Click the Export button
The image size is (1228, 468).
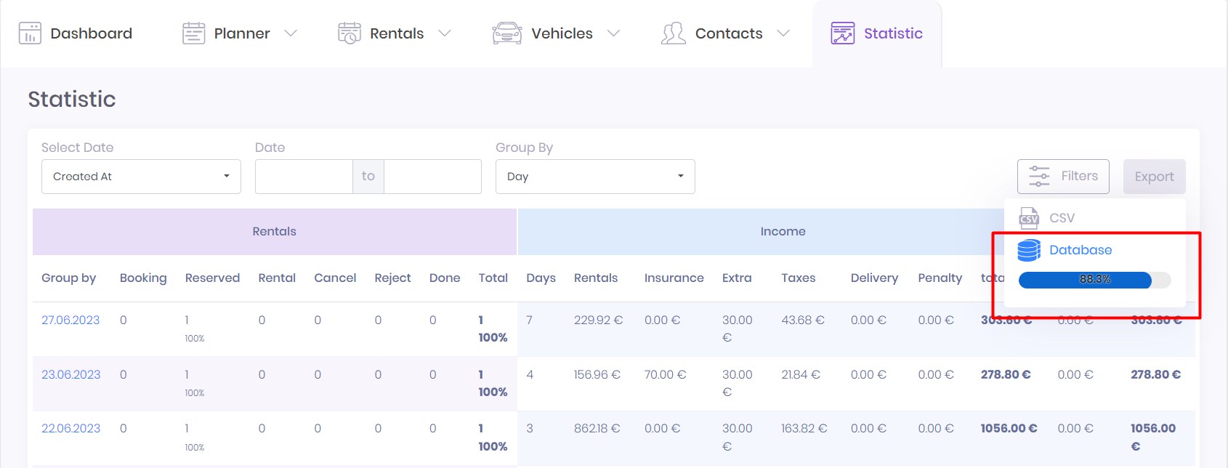[1154, 177]
